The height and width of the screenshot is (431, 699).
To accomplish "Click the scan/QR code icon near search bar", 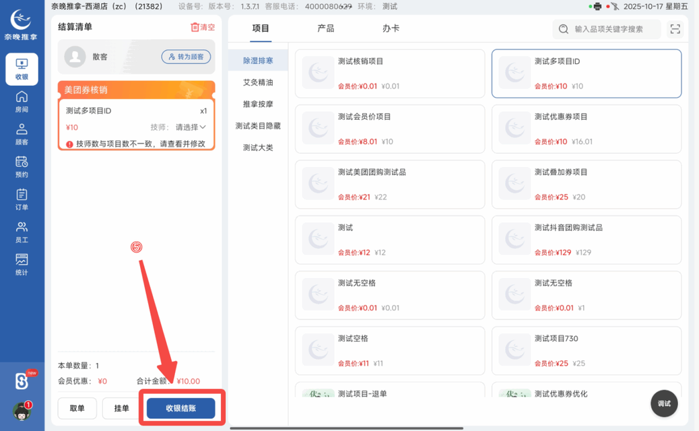I will click(x=675, y=29).
